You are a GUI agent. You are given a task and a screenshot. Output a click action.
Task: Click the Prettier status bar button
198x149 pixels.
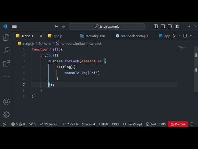click(178, 124)
